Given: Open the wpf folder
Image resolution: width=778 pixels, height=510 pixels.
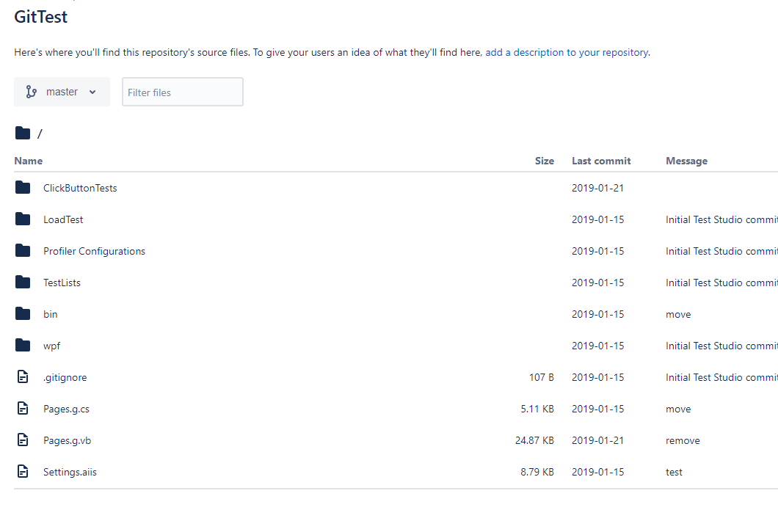Looking at the screenshot, I should 51,346.
